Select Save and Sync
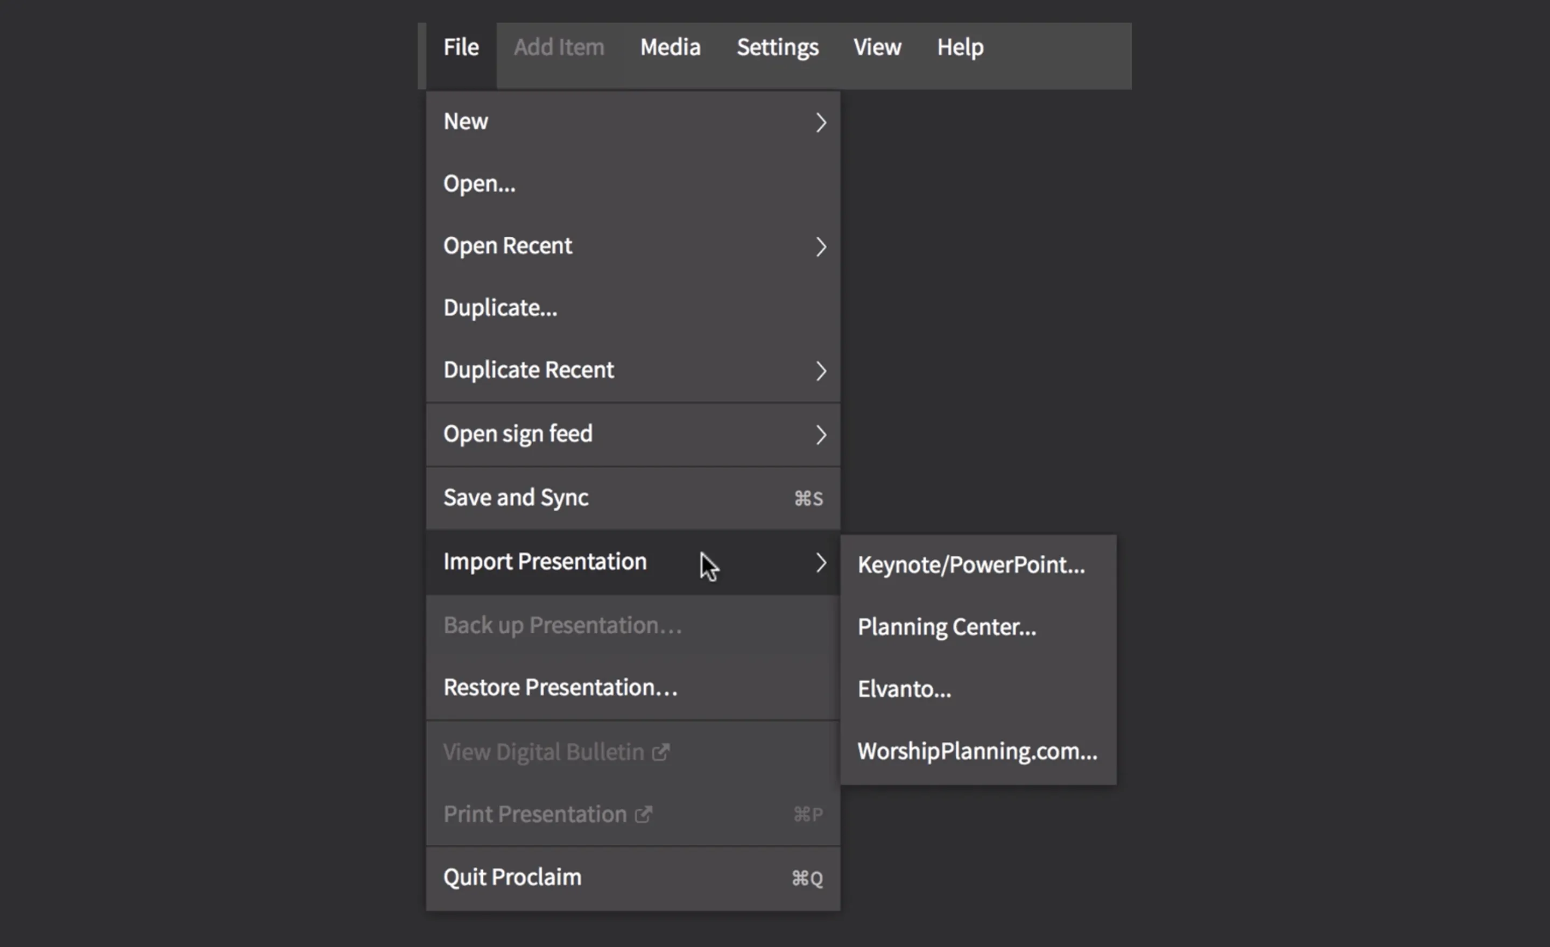The width and height of the screenshot is (1550, 947). click(x=516, y=497)
